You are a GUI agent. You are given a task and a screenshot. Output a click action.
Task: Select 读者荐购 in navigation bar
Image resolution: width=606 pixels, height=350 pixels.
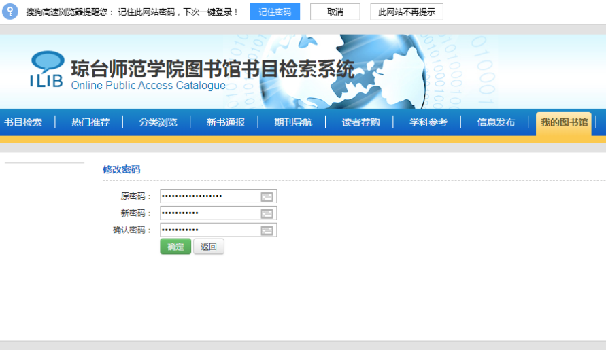coord(360,122)
